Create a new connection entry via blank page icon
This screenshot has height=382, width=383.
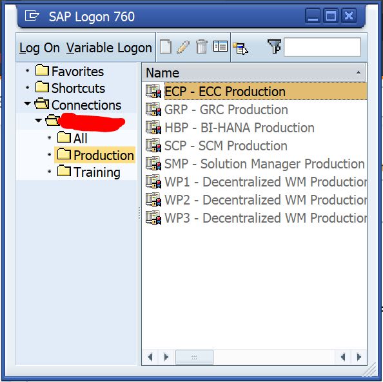[166, 46]
